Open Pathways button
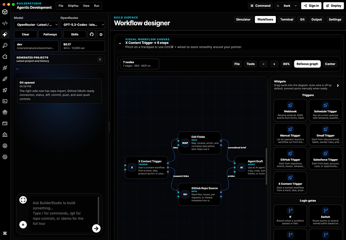 point(50,34)
